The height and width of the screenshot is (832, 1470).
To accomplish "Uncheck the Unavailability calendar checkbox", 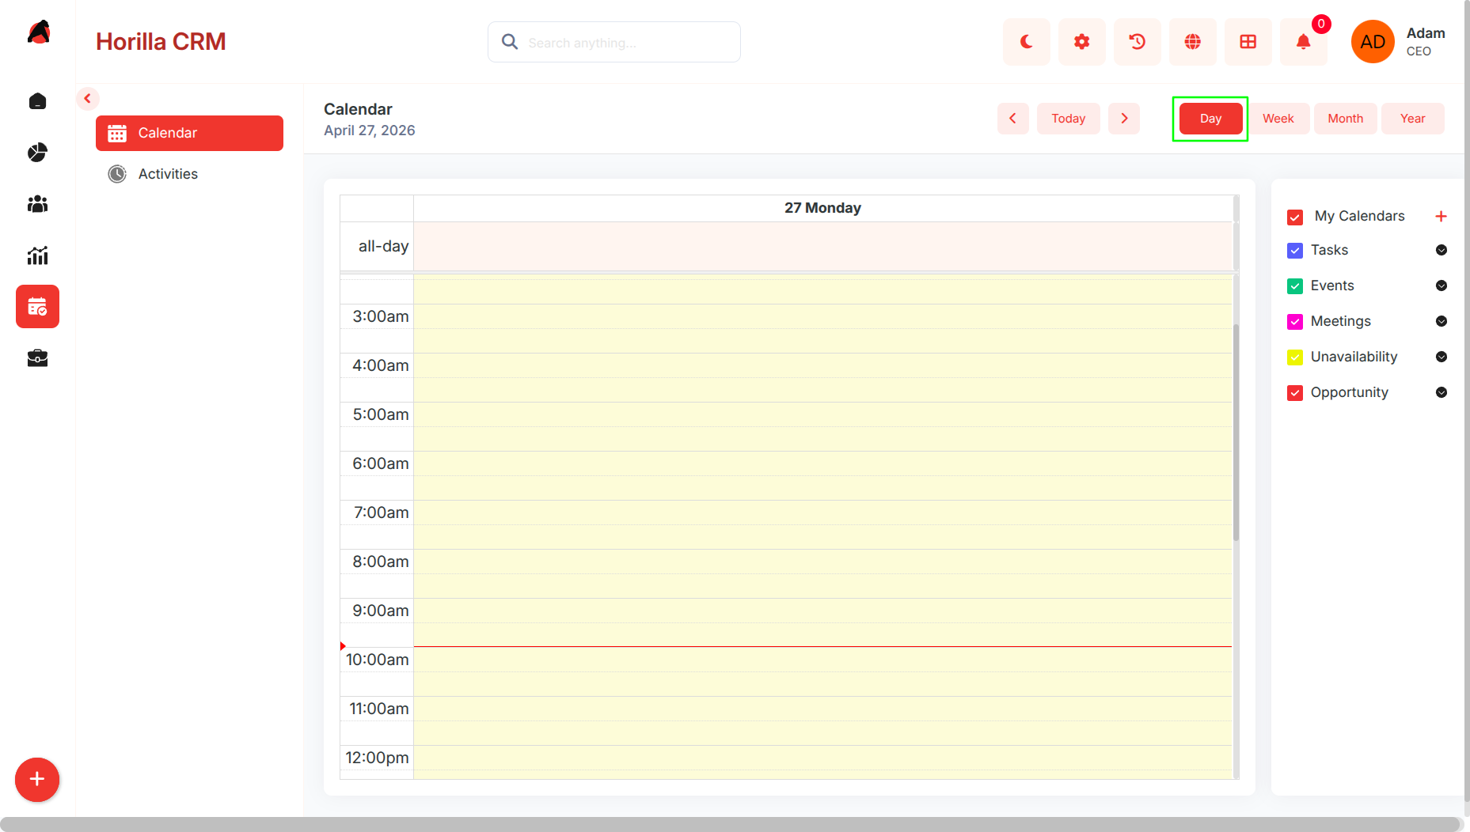I will click(x=1295, y=357).
